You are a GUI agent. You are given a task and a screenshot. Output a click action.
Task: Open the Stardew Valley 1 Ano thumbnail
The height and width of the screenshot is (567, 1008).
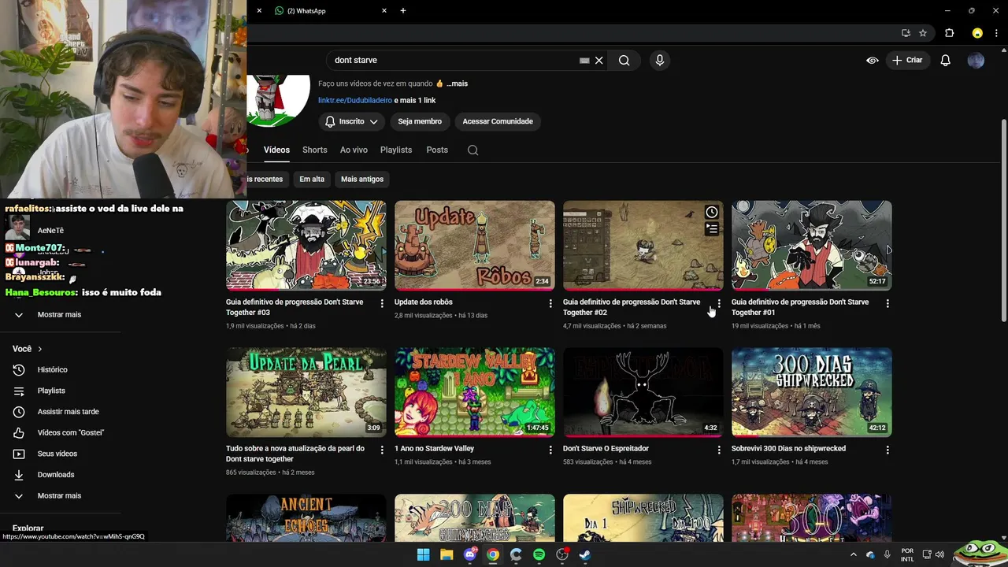pyautogui.click(x=475, y=392)
